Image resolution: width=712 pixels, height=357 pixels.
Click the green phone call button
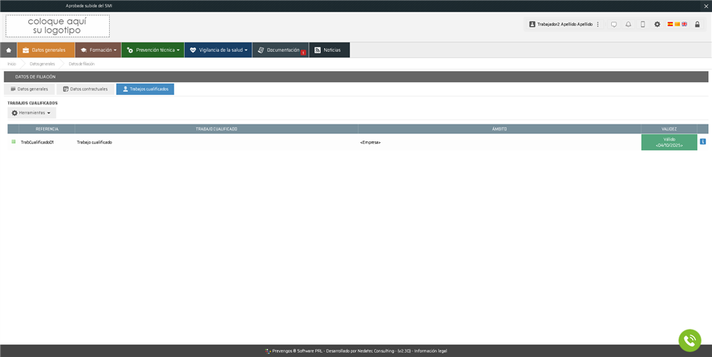[690, 340]
